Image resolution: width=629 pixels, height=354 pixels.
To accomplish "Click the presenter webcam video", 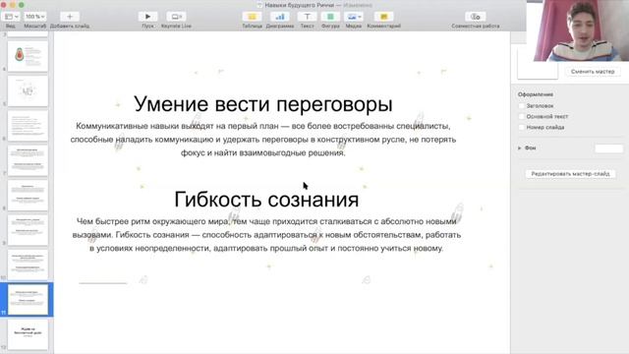I will pos(578,30).
